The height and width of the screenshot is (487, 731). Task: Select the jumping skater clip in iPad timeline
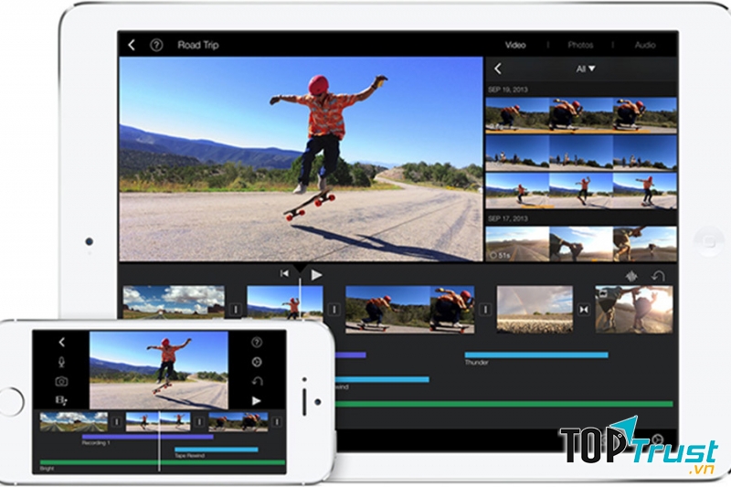click(285, 303)
